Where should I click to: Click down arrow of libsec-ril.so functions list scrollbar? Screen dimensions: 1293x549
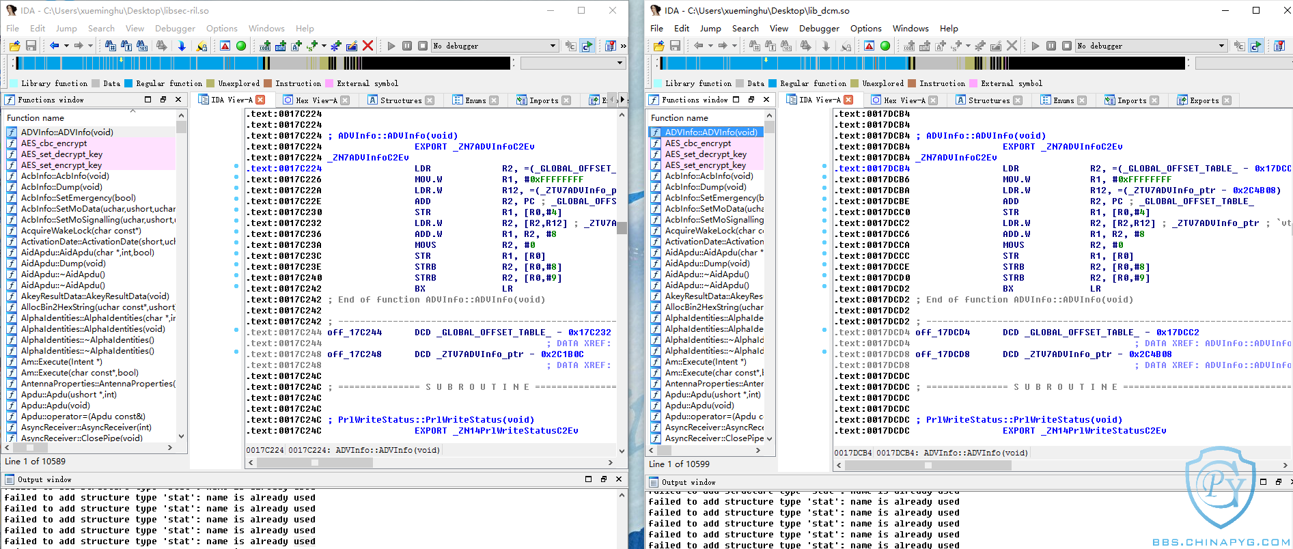181,436
